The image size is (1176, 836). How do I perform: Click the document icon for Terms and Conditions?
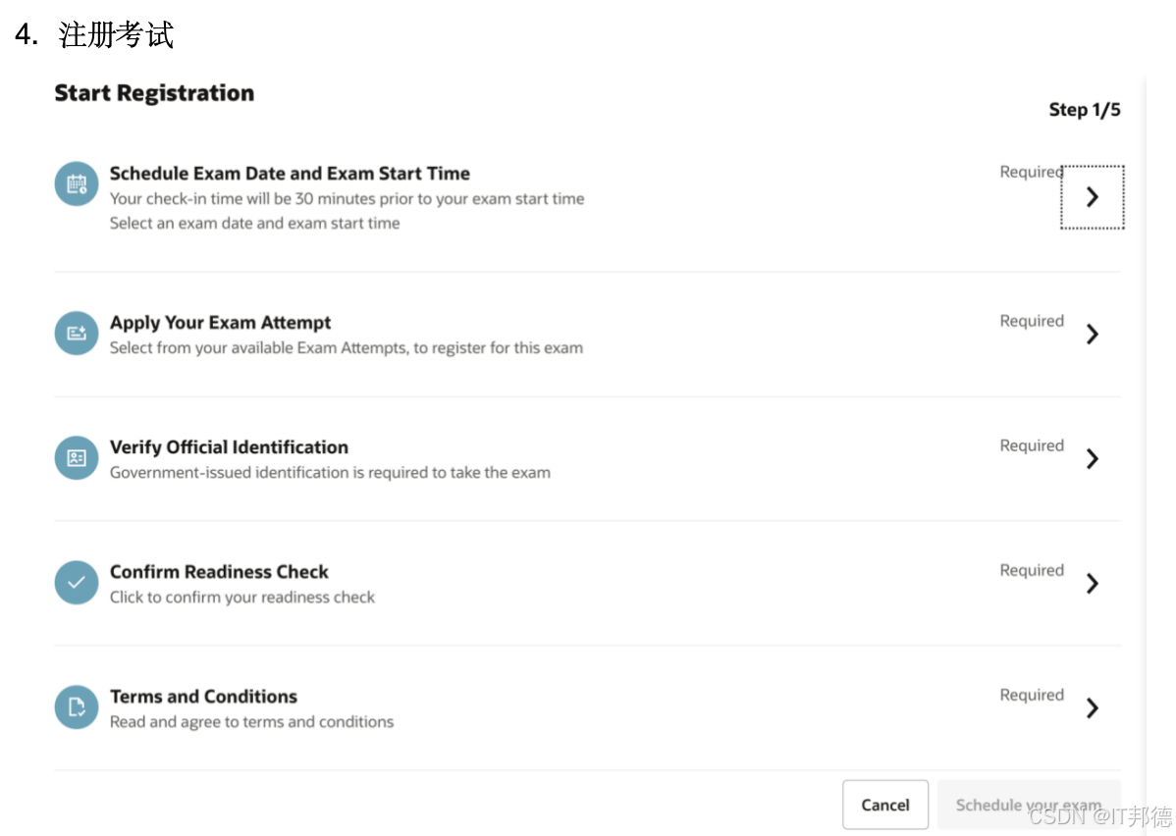click(x=77, y=707)
